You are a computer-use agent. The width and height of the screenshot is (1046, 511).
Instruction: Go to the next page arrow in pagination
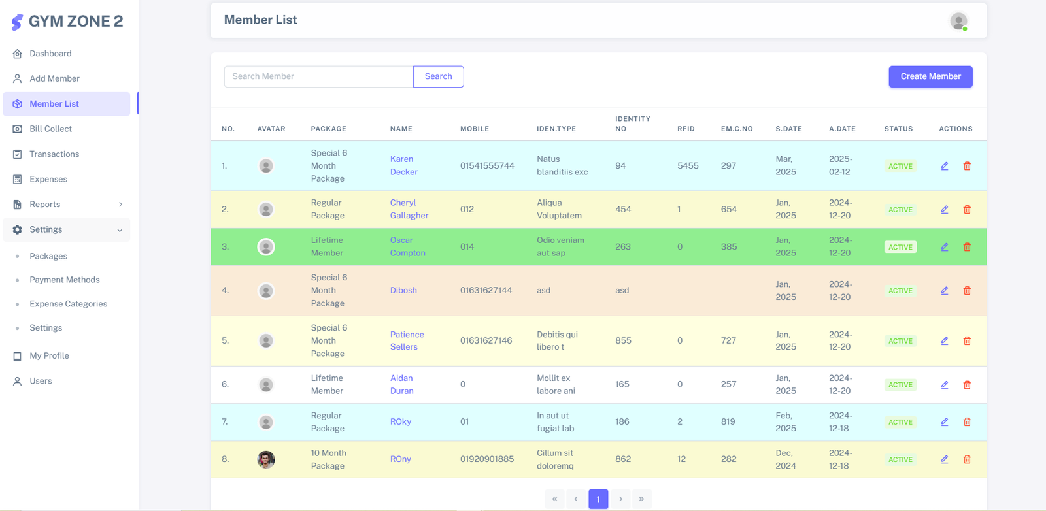click(620, 499)
